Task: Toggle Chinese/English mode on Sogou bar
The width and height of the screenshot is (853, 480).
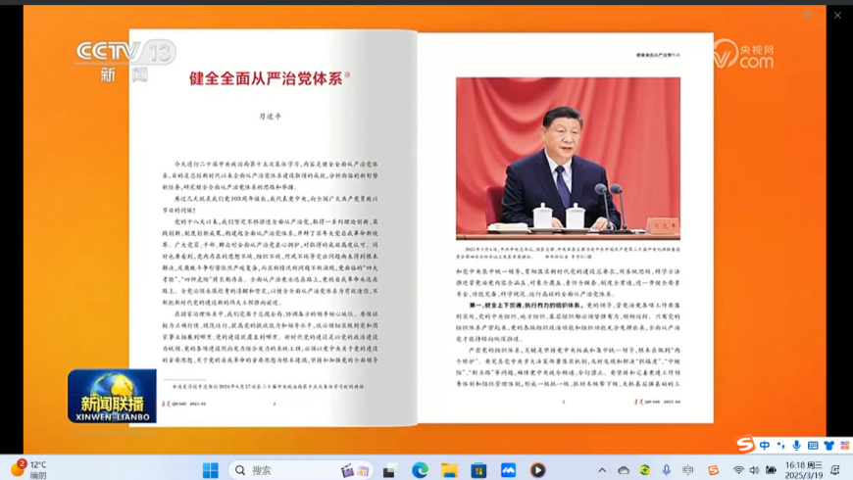Action: [x=765, y=446]
